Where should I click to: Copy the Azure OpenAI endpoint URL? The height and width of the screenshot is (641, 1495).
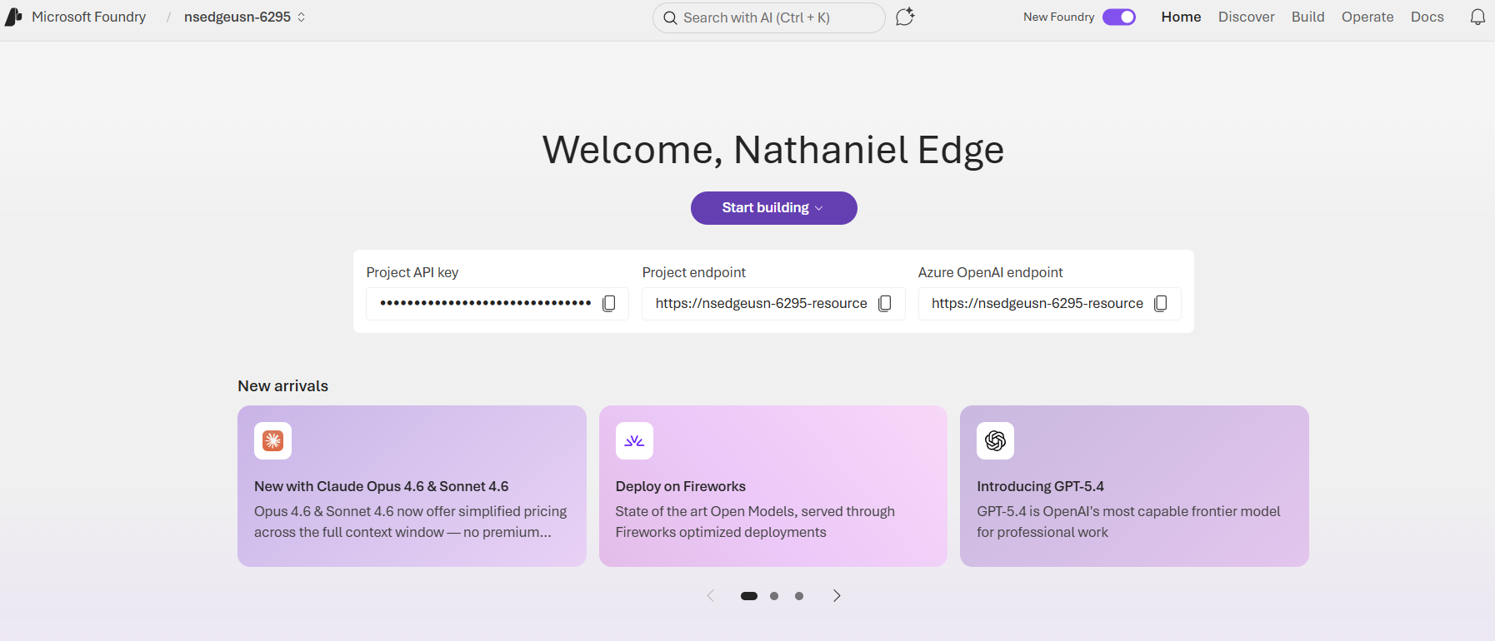[x=1161, y=304]
